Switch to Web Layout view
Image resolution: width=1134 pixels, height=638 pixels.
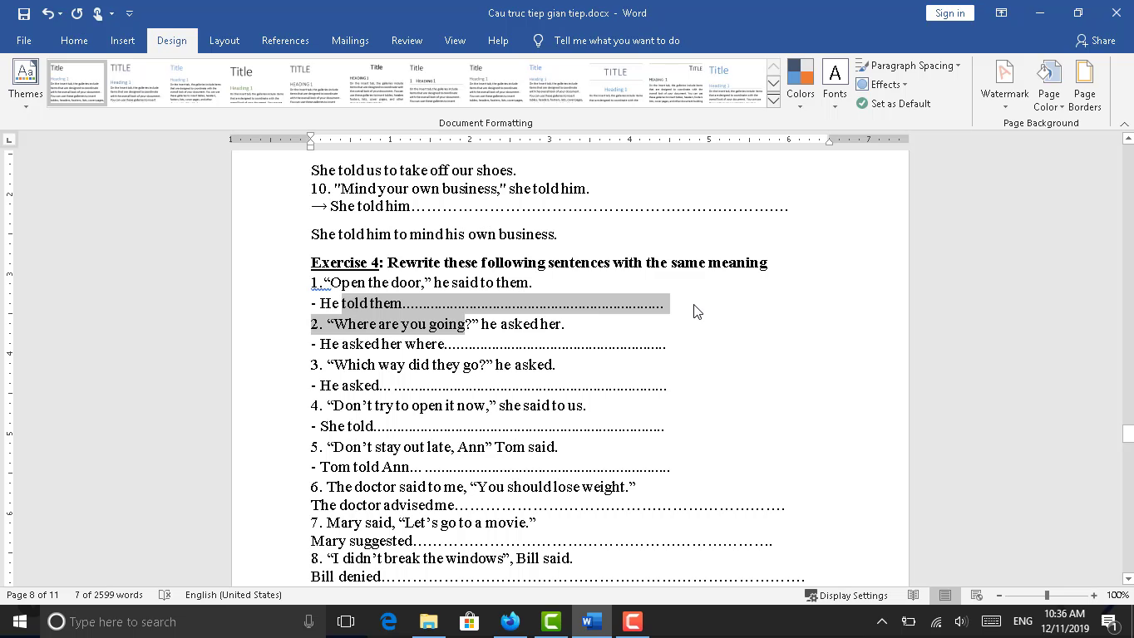(977, 595)
